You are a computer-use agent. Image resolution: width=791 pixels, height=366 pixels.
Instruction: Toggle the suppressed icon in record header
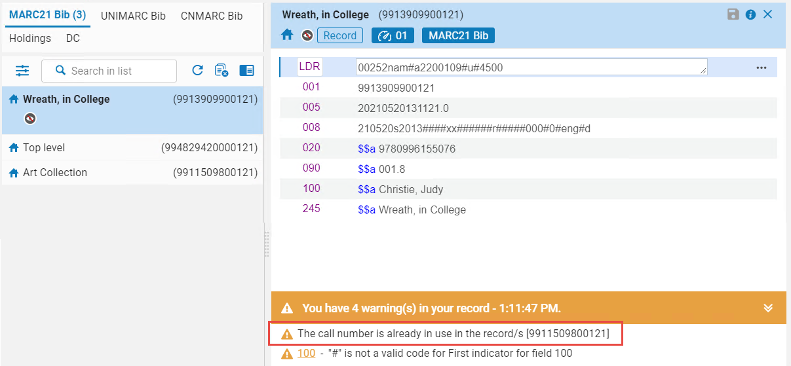click(x=307, y=35)
